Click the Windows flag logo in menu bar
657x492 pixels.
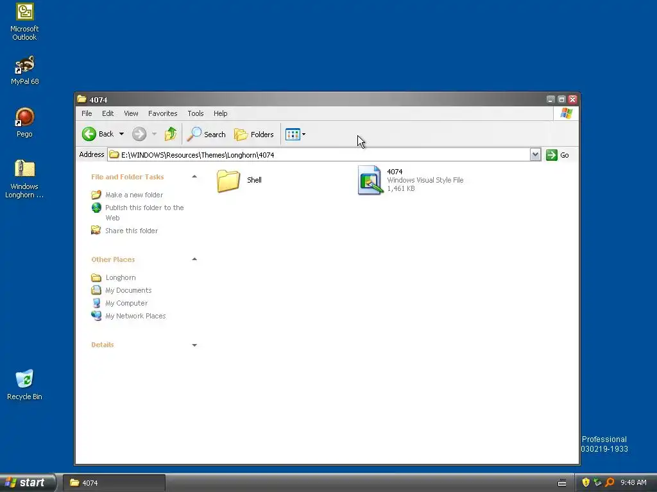point(566,113)
